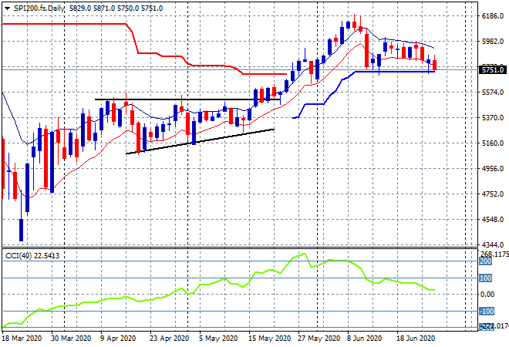Click the SPI200.fs,Daily chart title
This screenshot has height=347, width=509.
[39, 8]
